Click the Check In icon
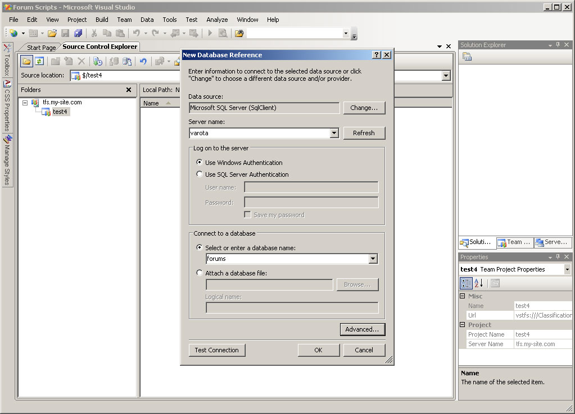The width and height of the screenshot is (575, 414). [x=127, y=61]
